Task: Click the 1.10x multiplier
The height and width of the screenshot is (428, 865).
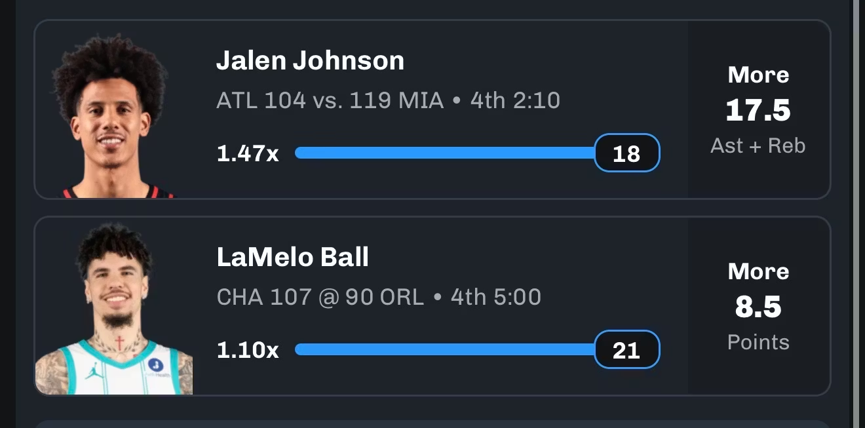Action: click(248, 350)
